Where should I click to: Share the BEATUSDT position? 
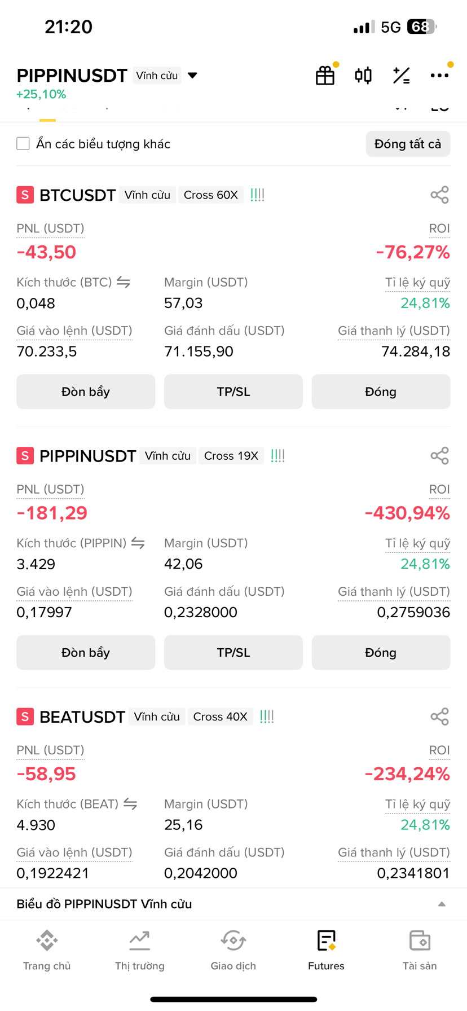(x=439, y=717)
